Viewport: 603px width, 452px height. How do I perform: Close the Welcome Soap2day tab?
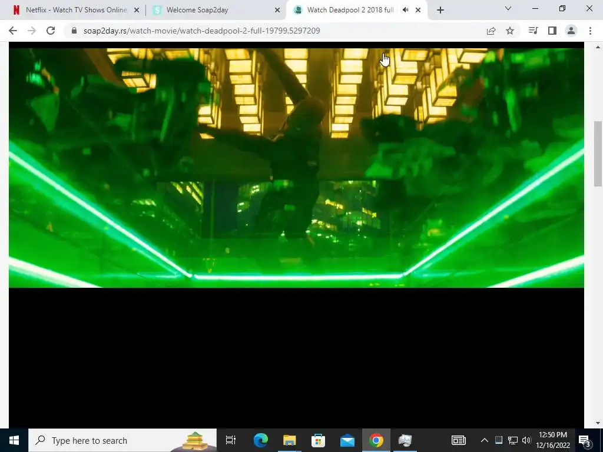(277, 11)
